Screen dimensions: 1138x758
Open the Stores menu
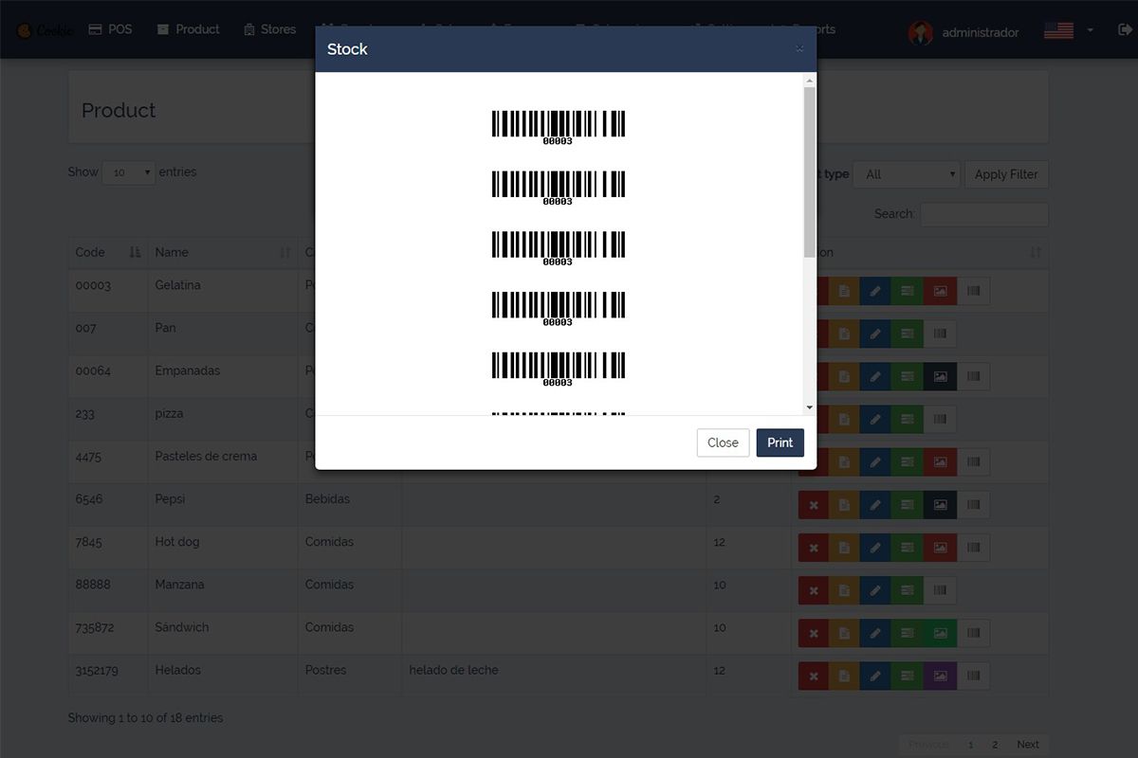coord(269,29)
